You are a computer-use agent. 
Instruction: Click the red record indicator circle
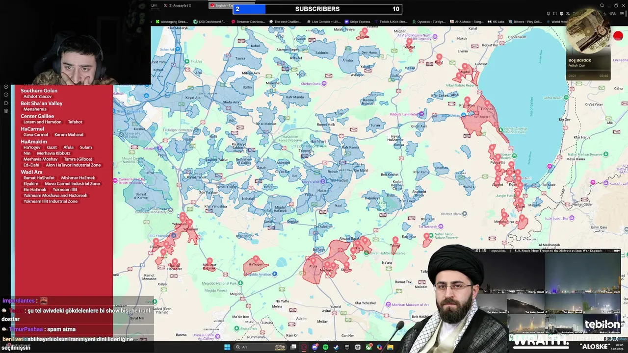pyautogui.click(x=618, y=36)
